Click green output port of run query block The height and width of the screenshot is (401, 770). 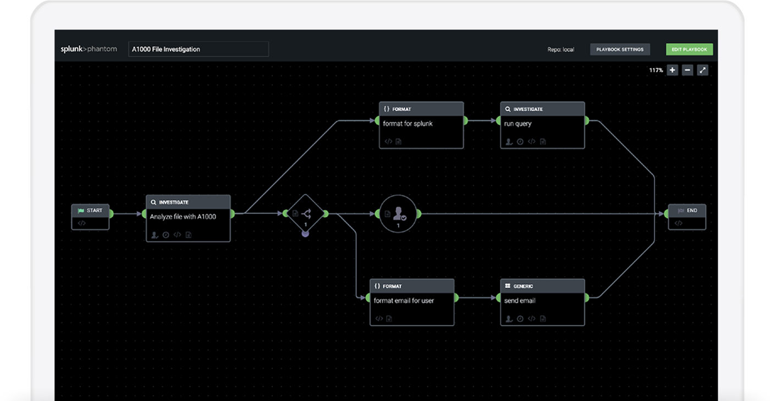tap(586, 120)
